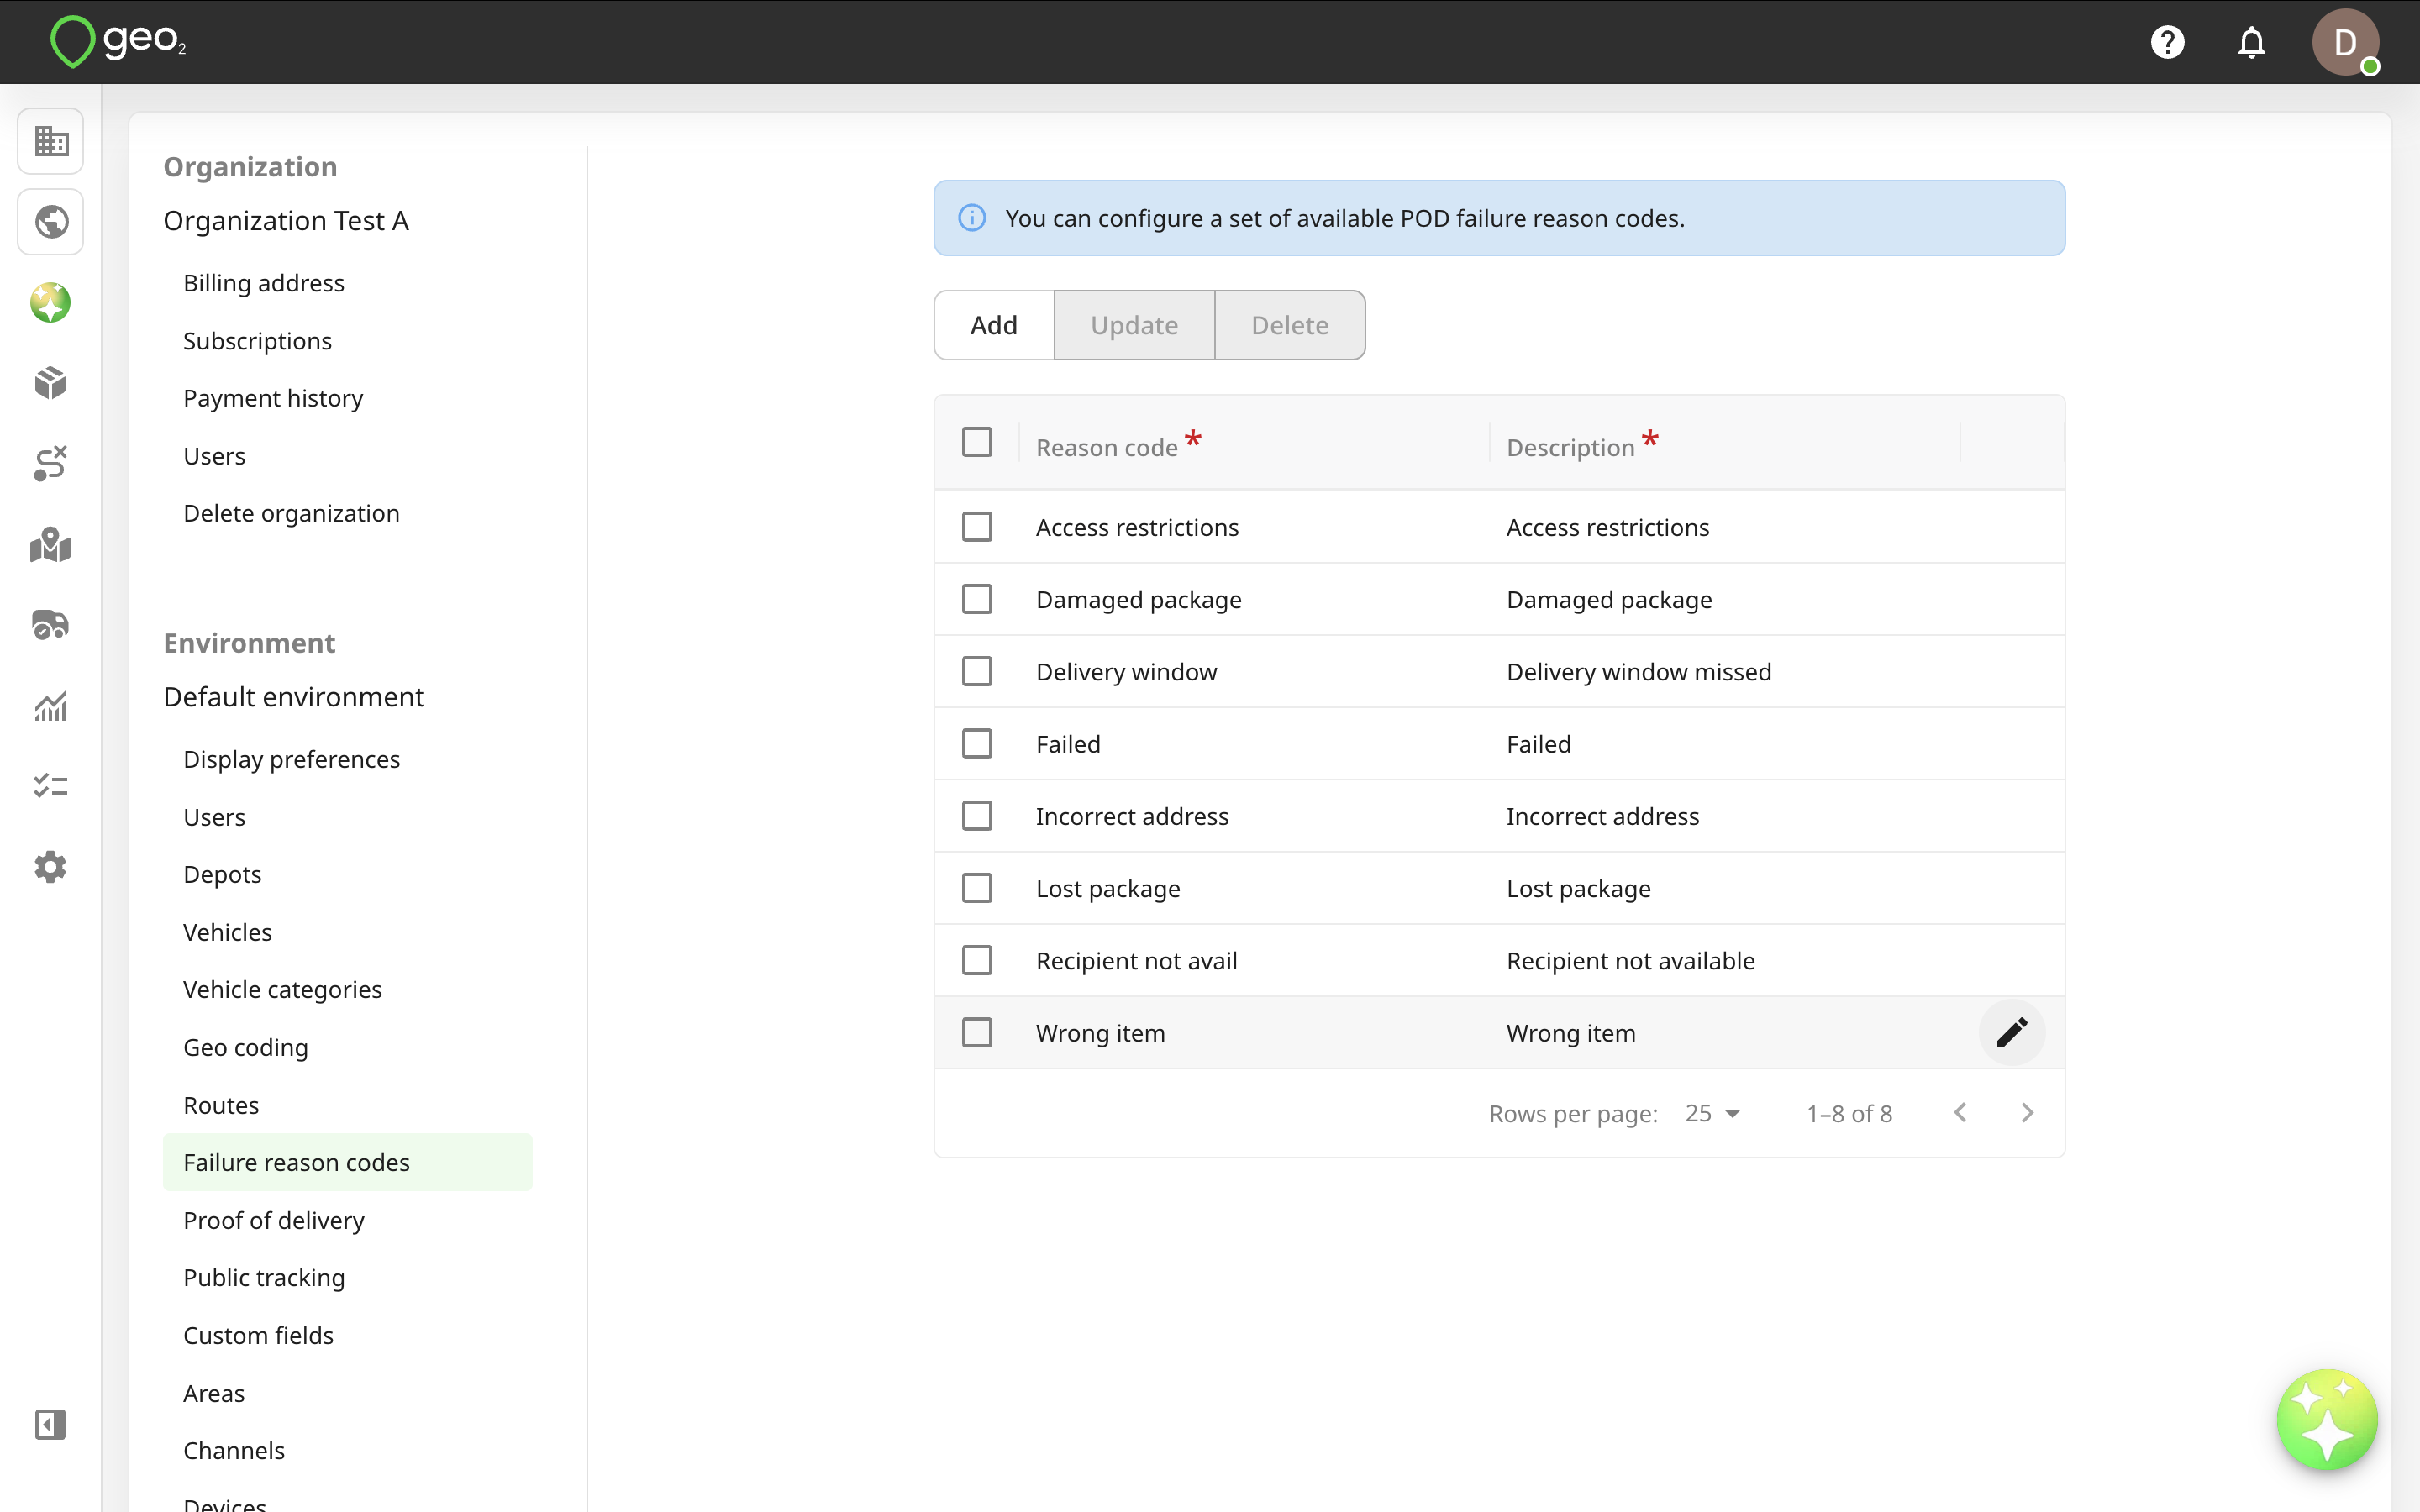Click the pencil edit icon for Wrong item
Viewport: 2420px width, 1512px height.
(x=2012, y=1033)
